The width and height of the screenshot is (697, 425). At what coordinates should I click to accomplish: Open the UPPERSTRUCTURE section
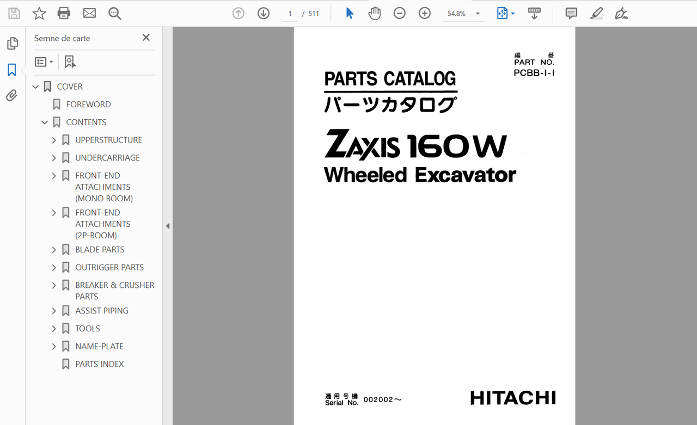108,140
